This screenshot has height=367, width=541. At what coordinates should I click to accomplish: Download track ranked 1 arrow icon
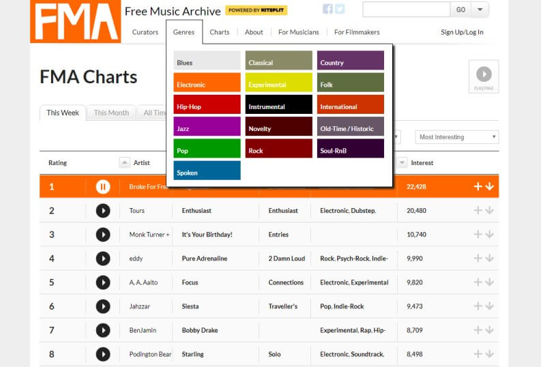tap(490, 187)
